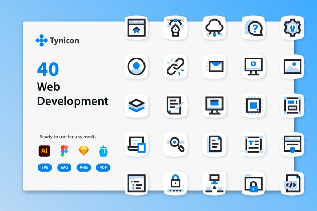Click the chain link icon

(x=175, y=66)
